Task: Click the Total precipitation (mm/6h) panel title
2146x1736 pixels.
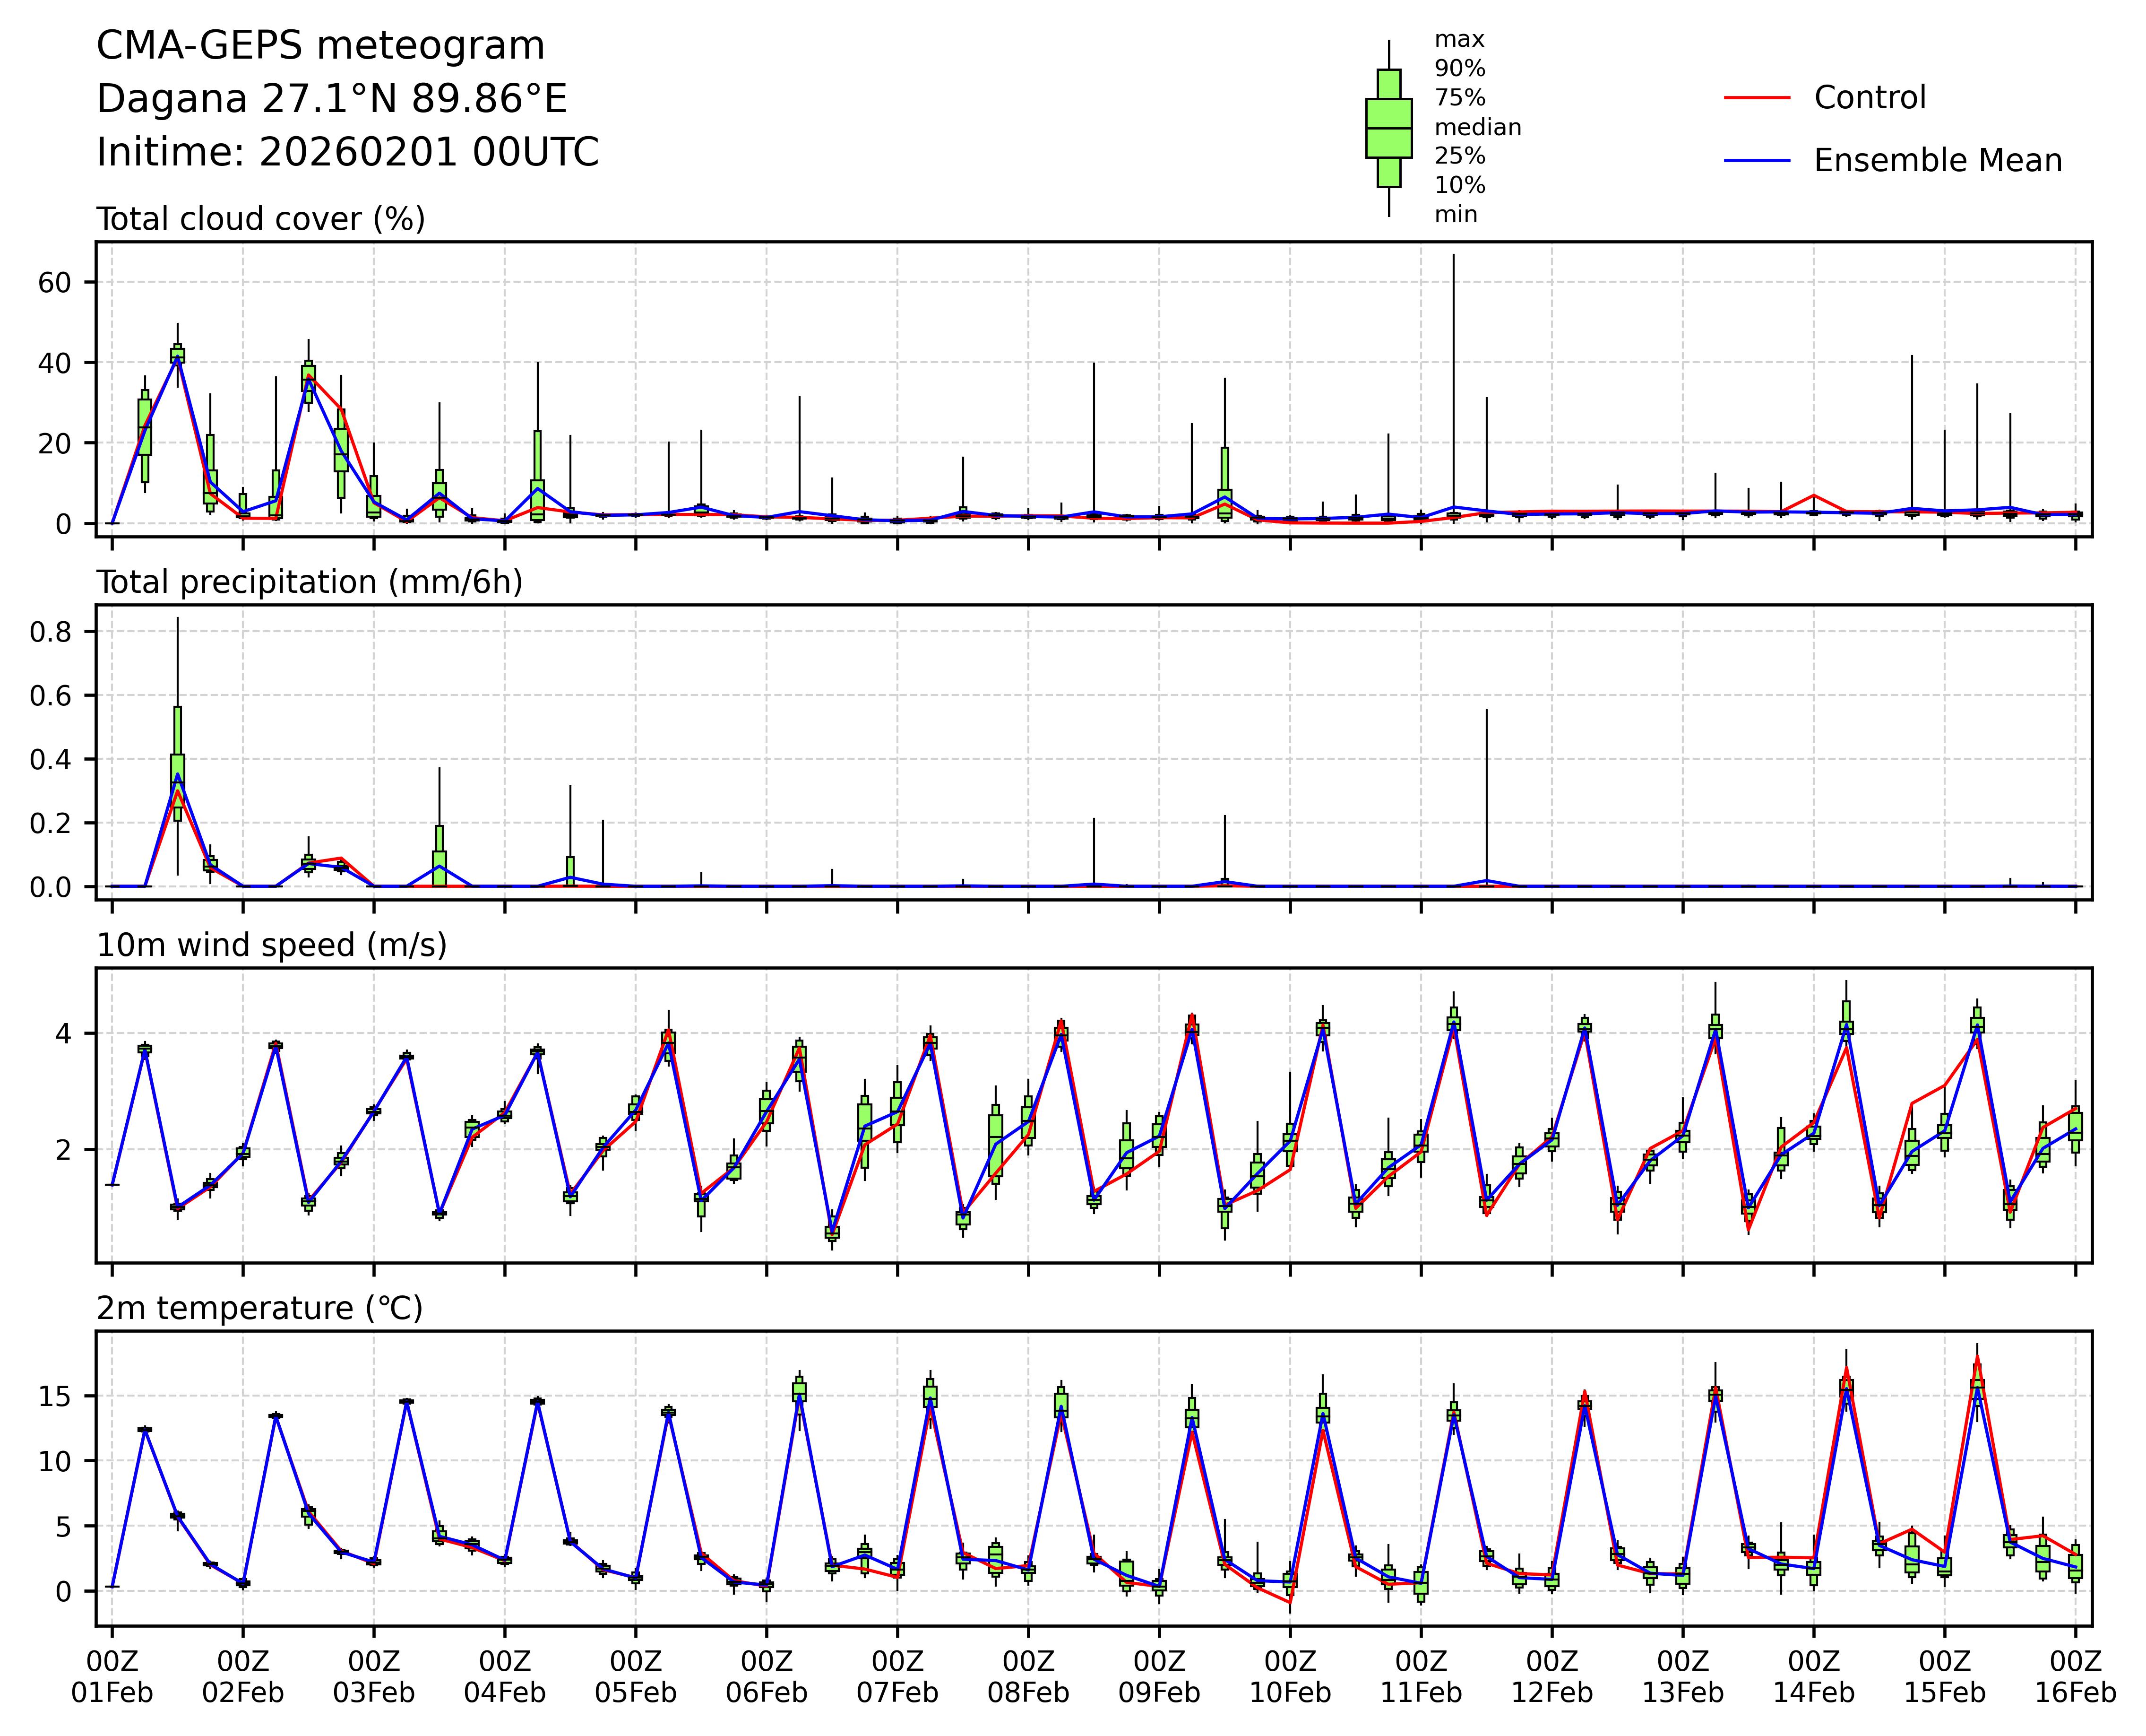Action: pyautogui.click(x=309, y=582)
